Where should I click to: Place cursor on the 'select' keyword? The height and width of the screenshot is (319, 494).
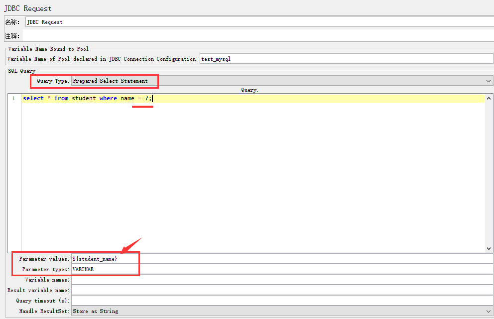[x=33, y=98]
